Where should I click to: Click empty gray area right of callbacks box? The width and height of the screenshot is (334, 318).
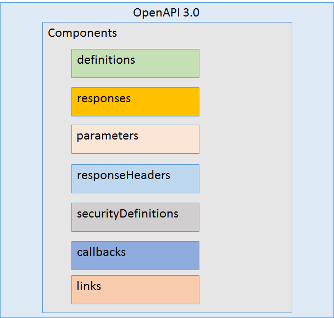(244, 255)
